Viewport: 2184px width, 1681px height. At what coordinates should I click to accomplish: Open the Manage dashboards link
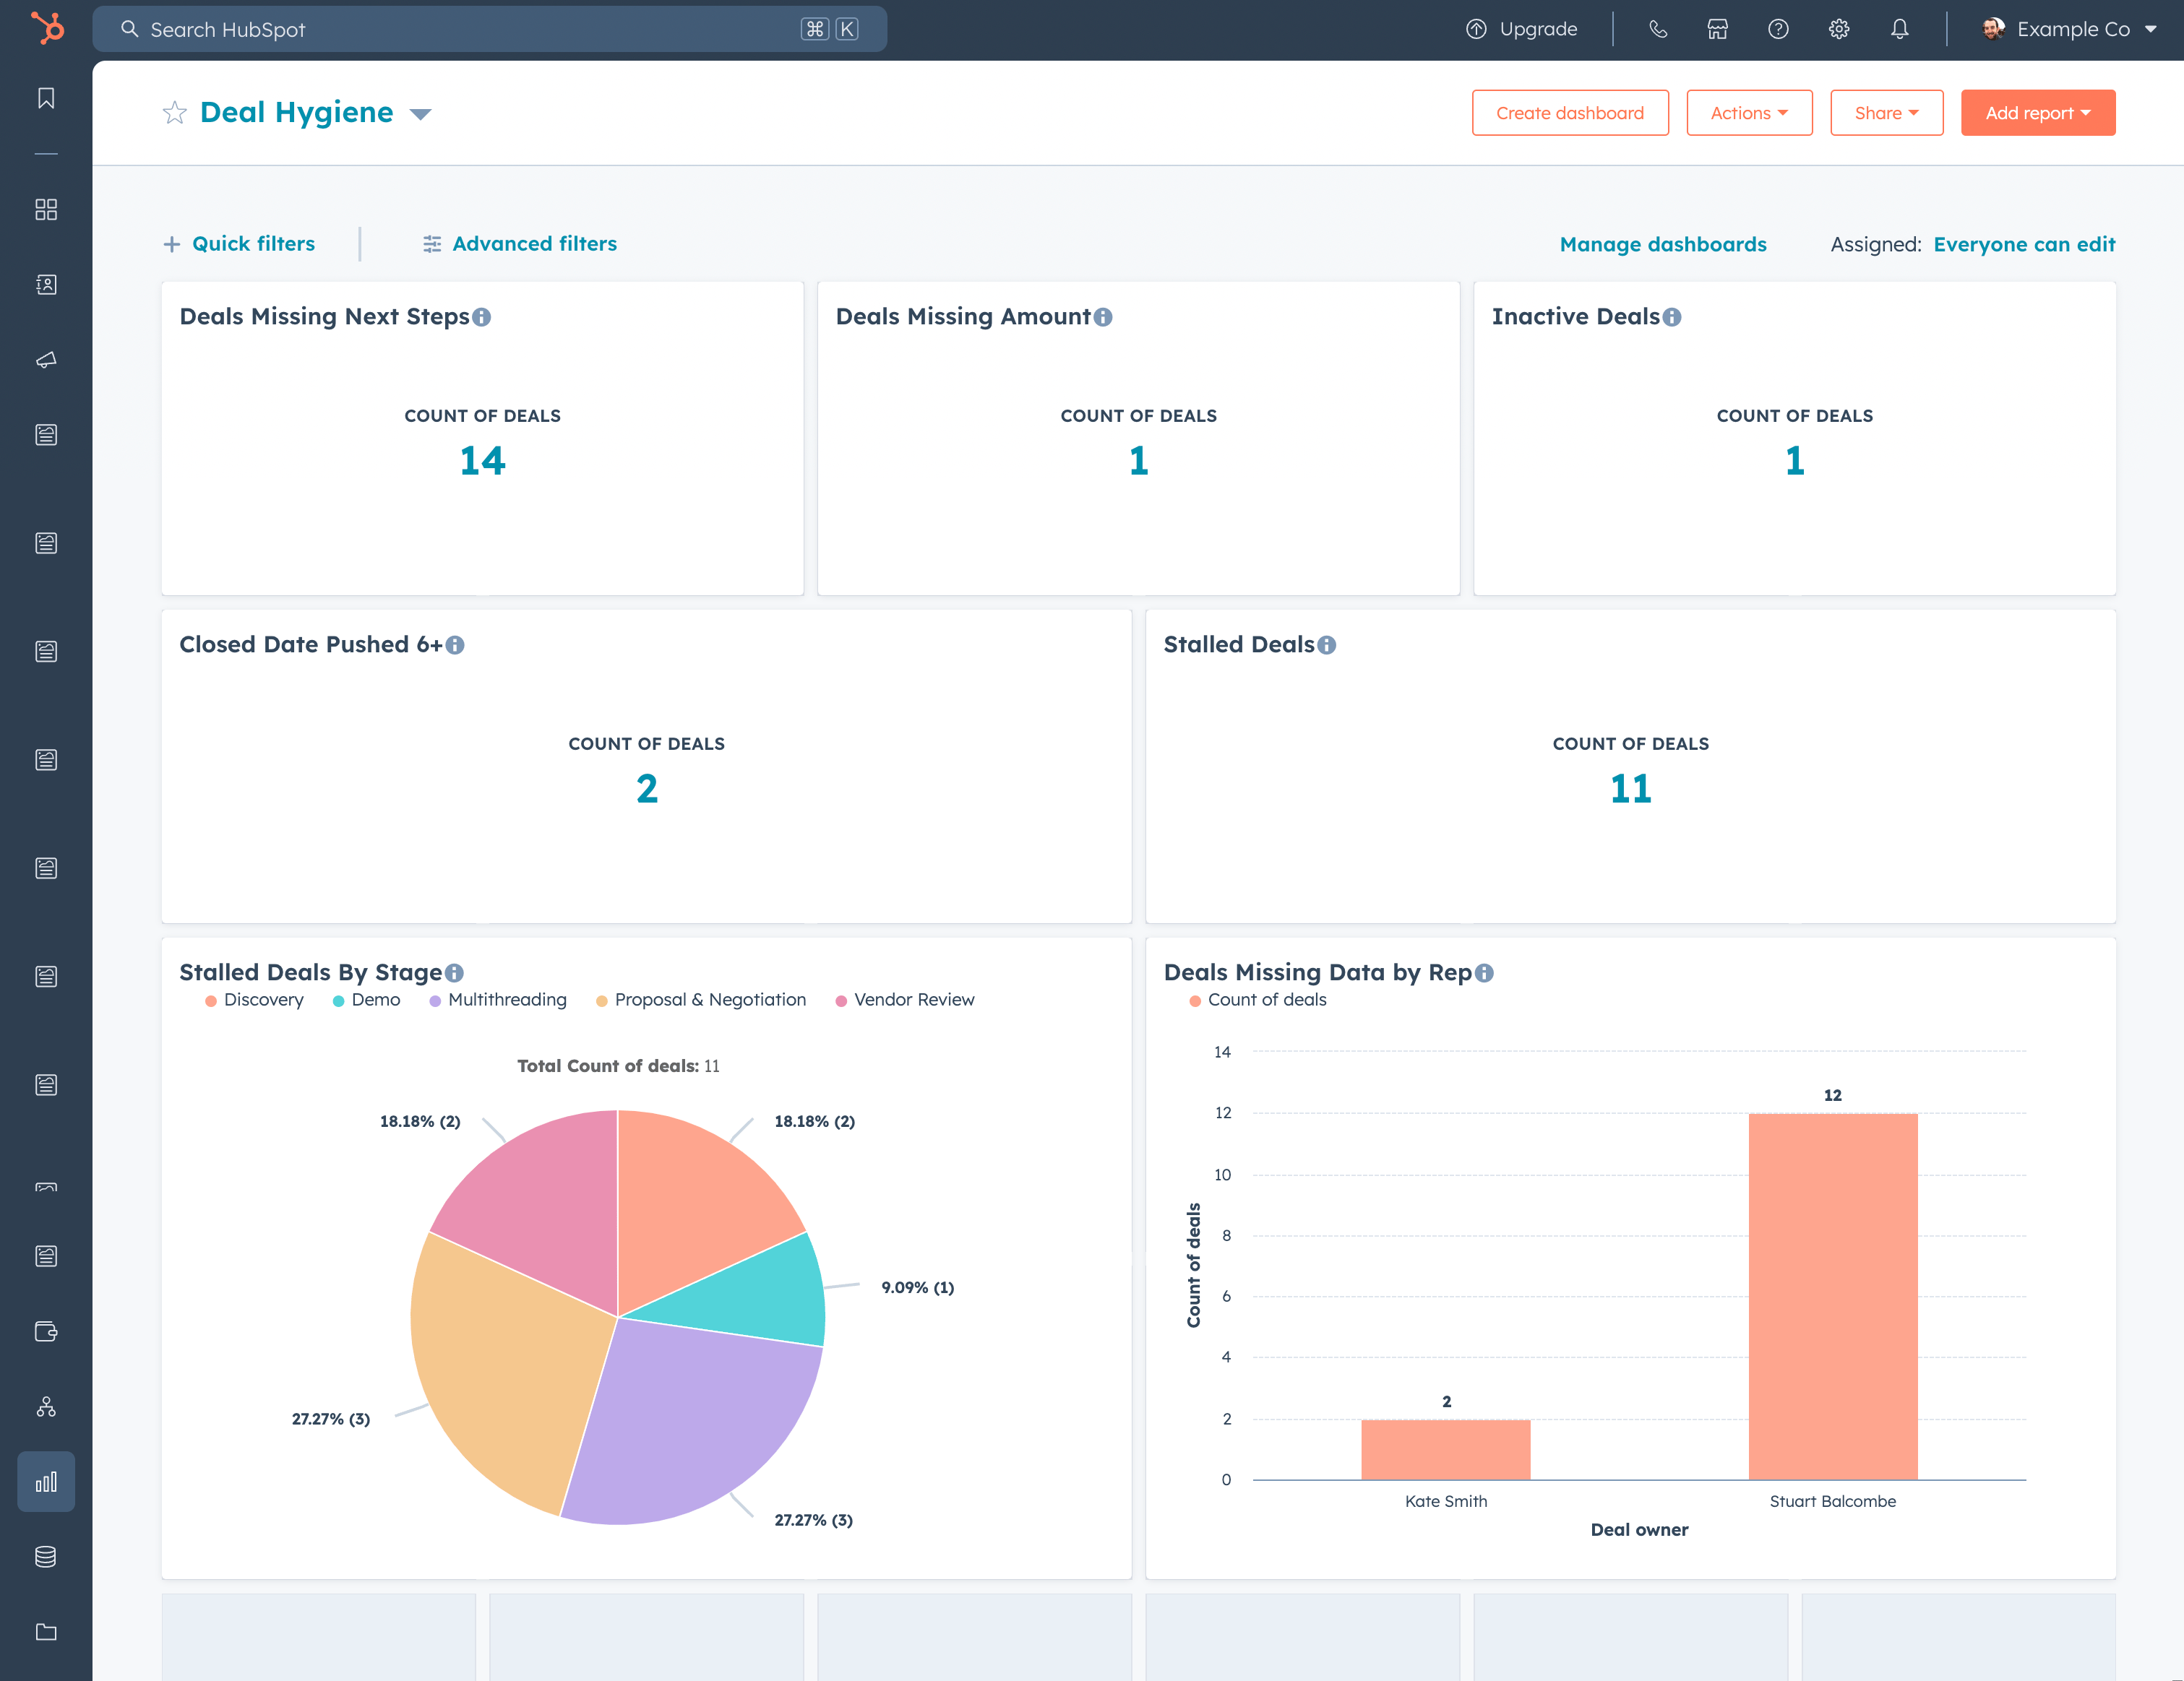[1662, 245]
